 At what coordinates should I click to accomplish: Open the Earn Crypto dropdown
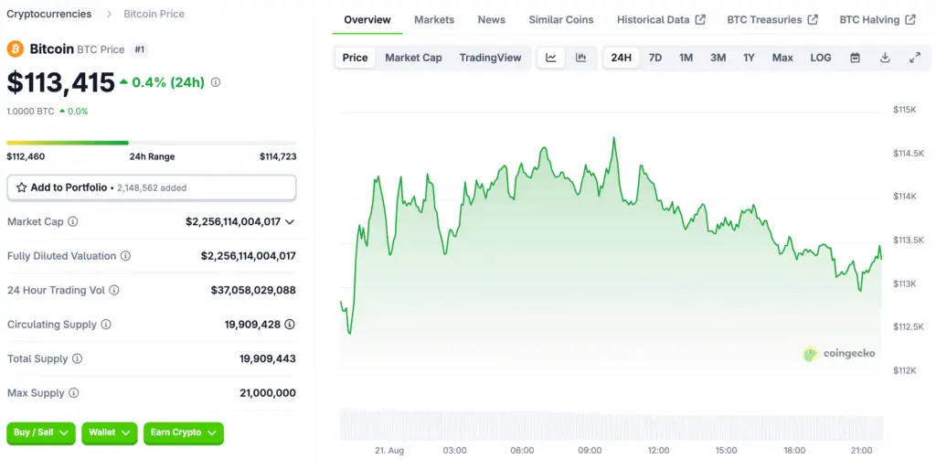point(183,433)
